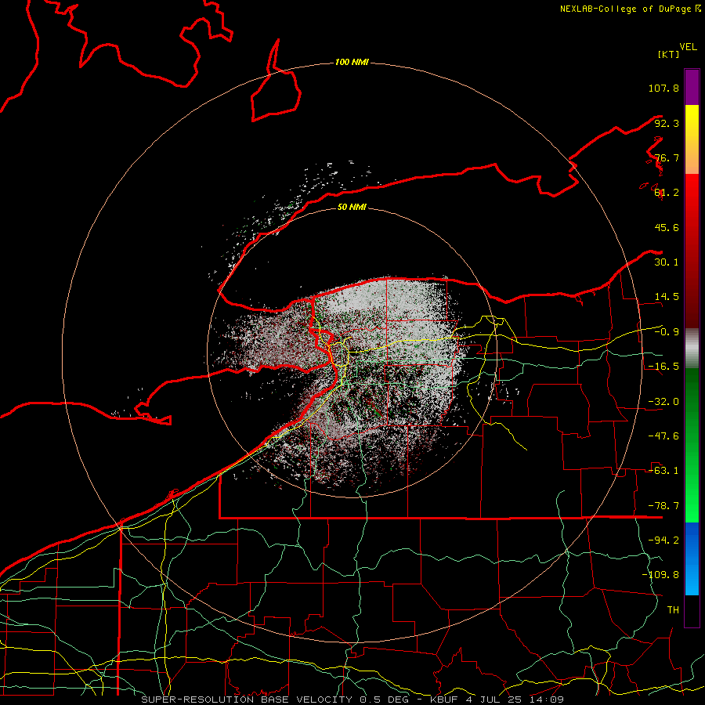Click the VEL legend title
705x705 pixels.
pyautogui.click(x=688, y=47)
